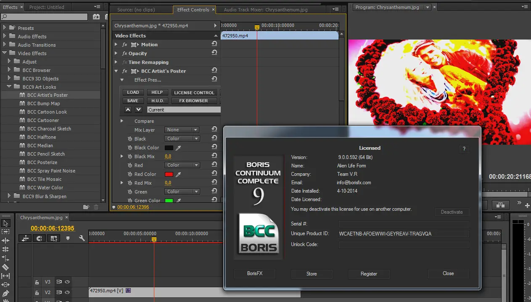Click the help question mark in the license dialog
Viewport: 531px width, 302px height.
pyautogui.click(x=464, y=149)
